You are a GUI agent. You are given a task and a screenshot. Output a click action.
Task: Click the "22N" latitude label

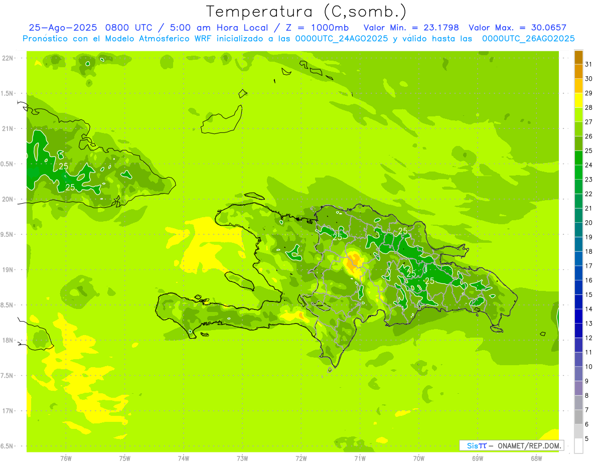[x=8, y=58]
